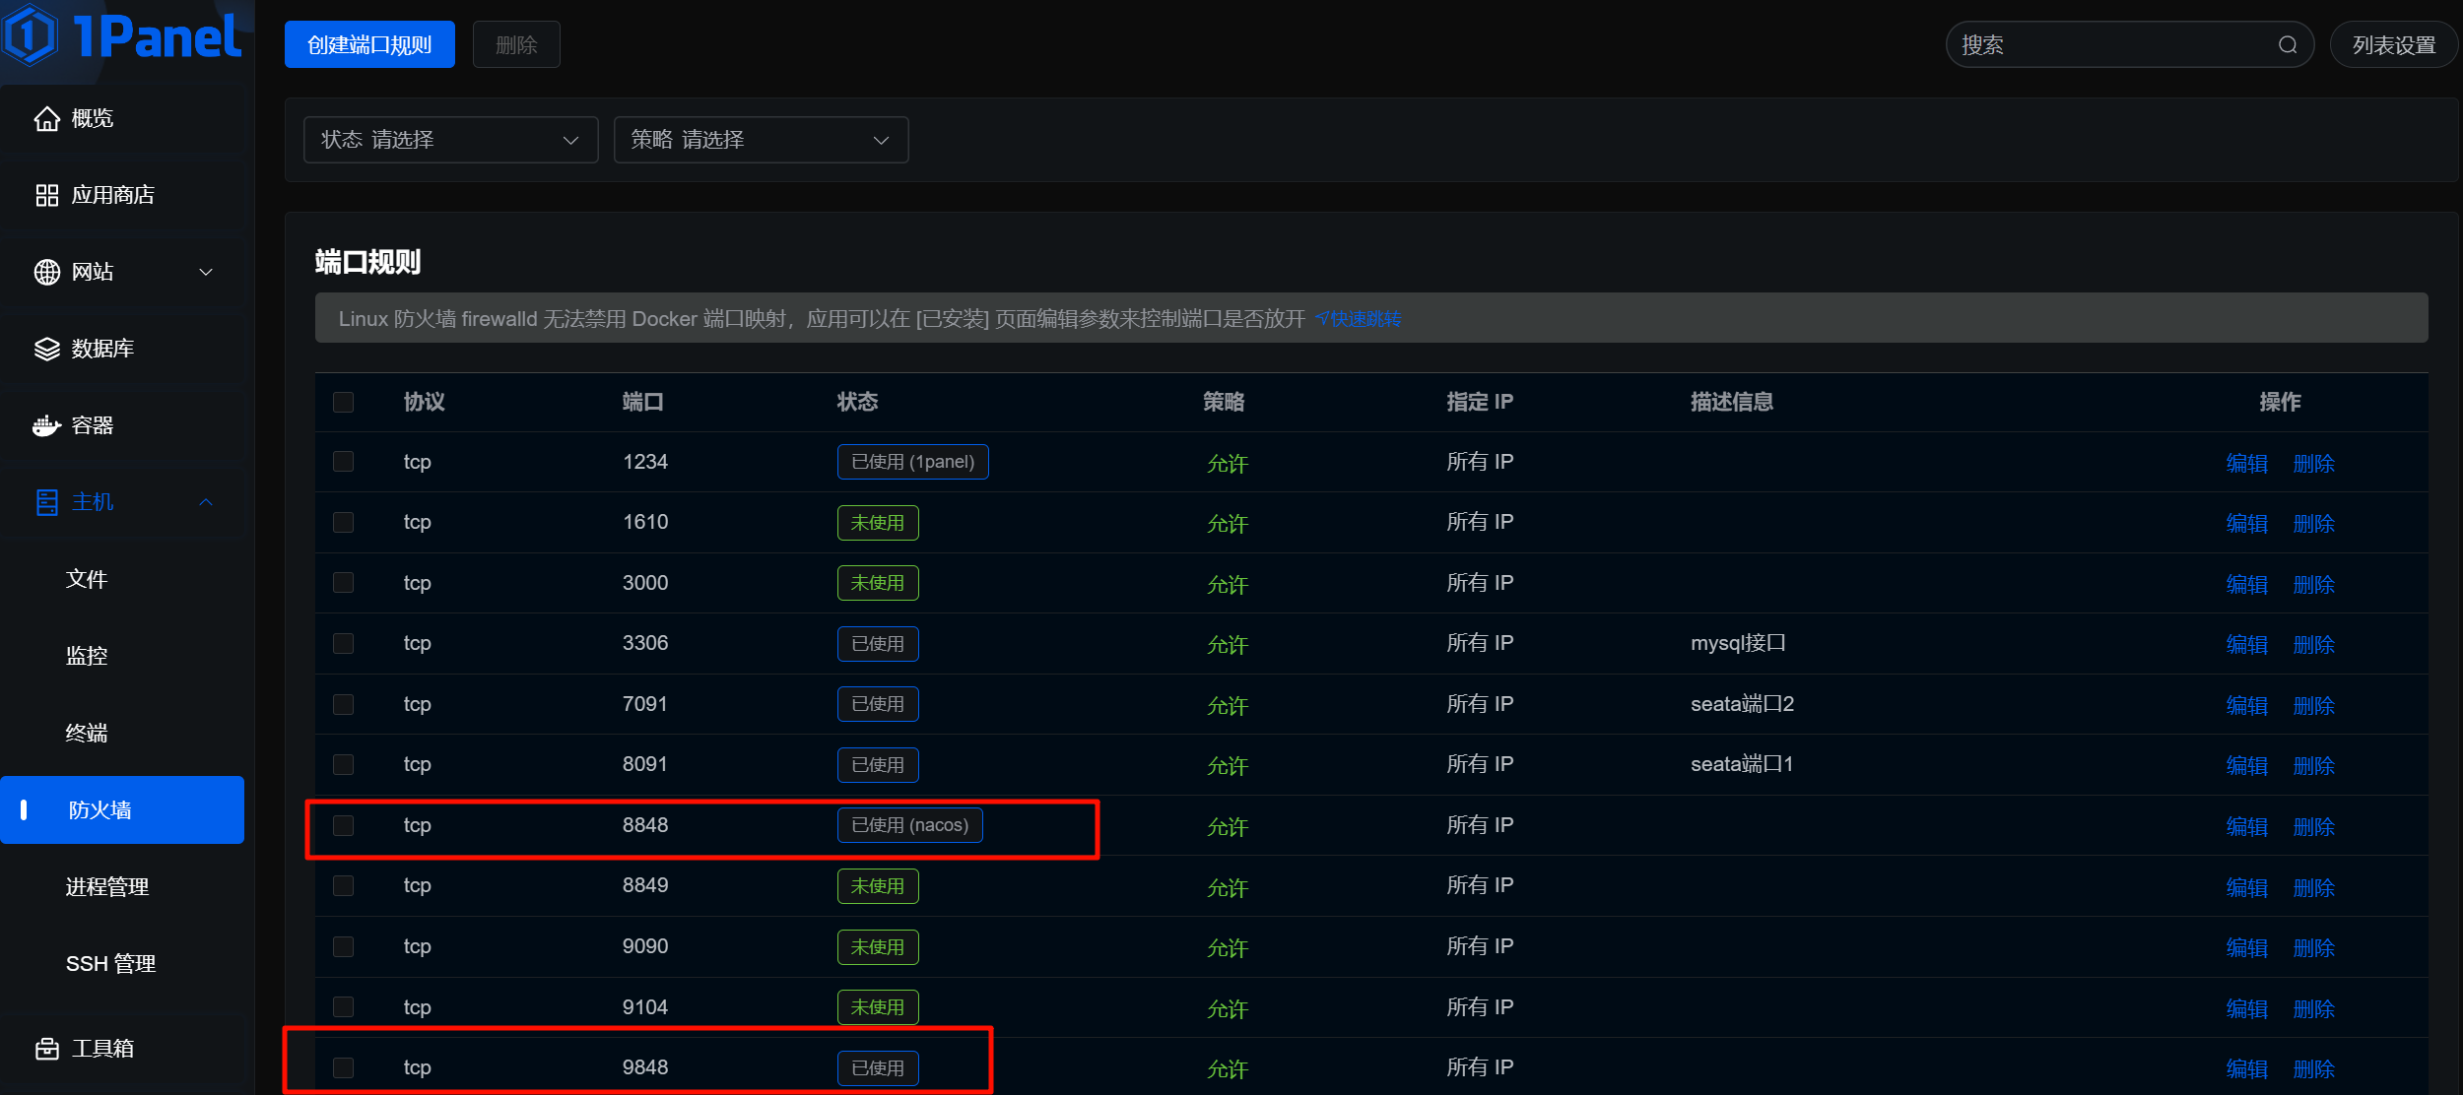
Task: Click the 网站 globe icon
Action: 46,272
